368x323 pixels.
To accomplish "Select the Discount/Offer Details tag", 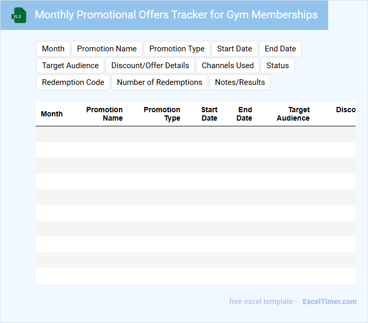I will (150, 66).
